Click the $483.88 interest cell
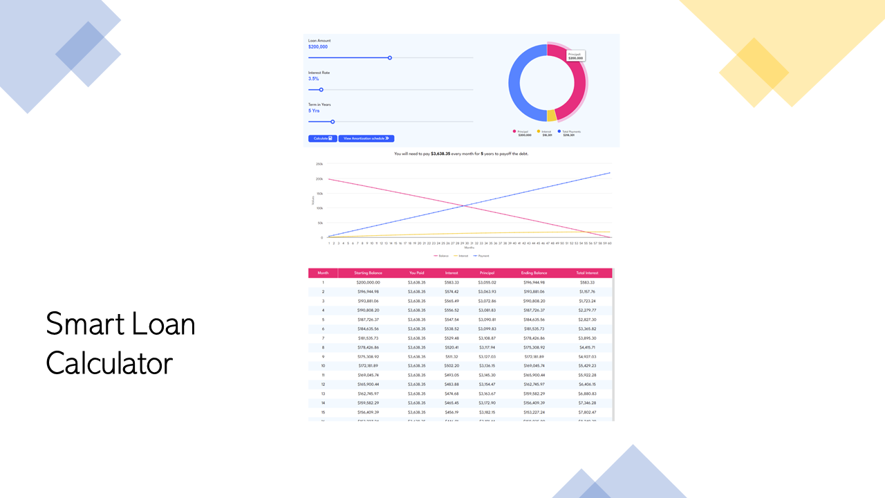The image size is (885, 498). point(451,384)
